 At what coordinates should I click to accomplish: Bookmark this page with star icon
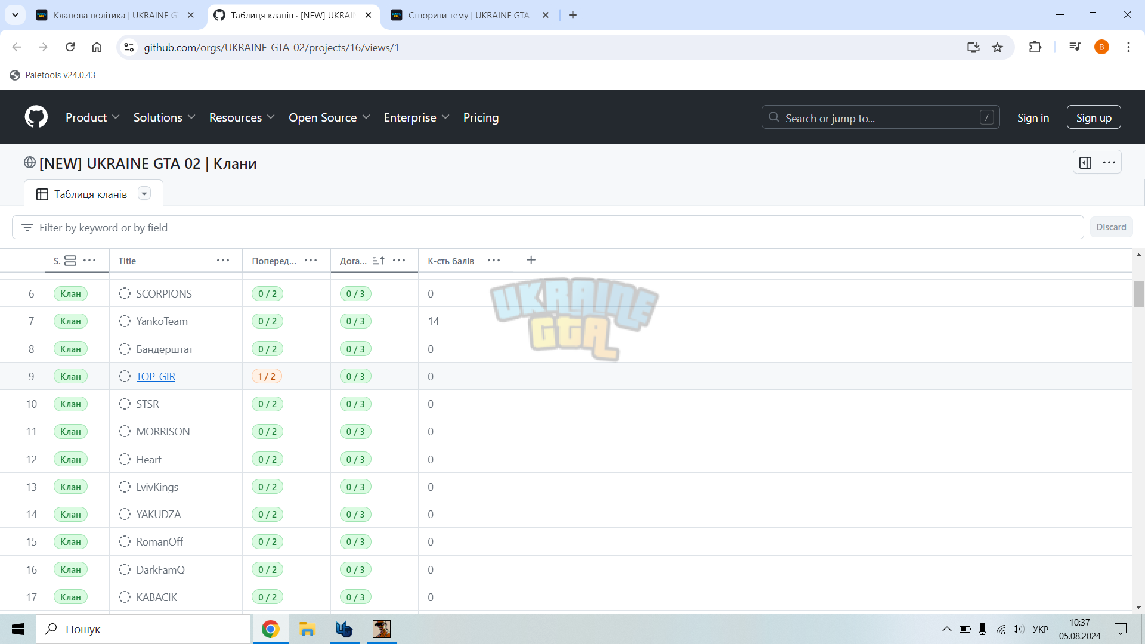click(x=997, y=47)
